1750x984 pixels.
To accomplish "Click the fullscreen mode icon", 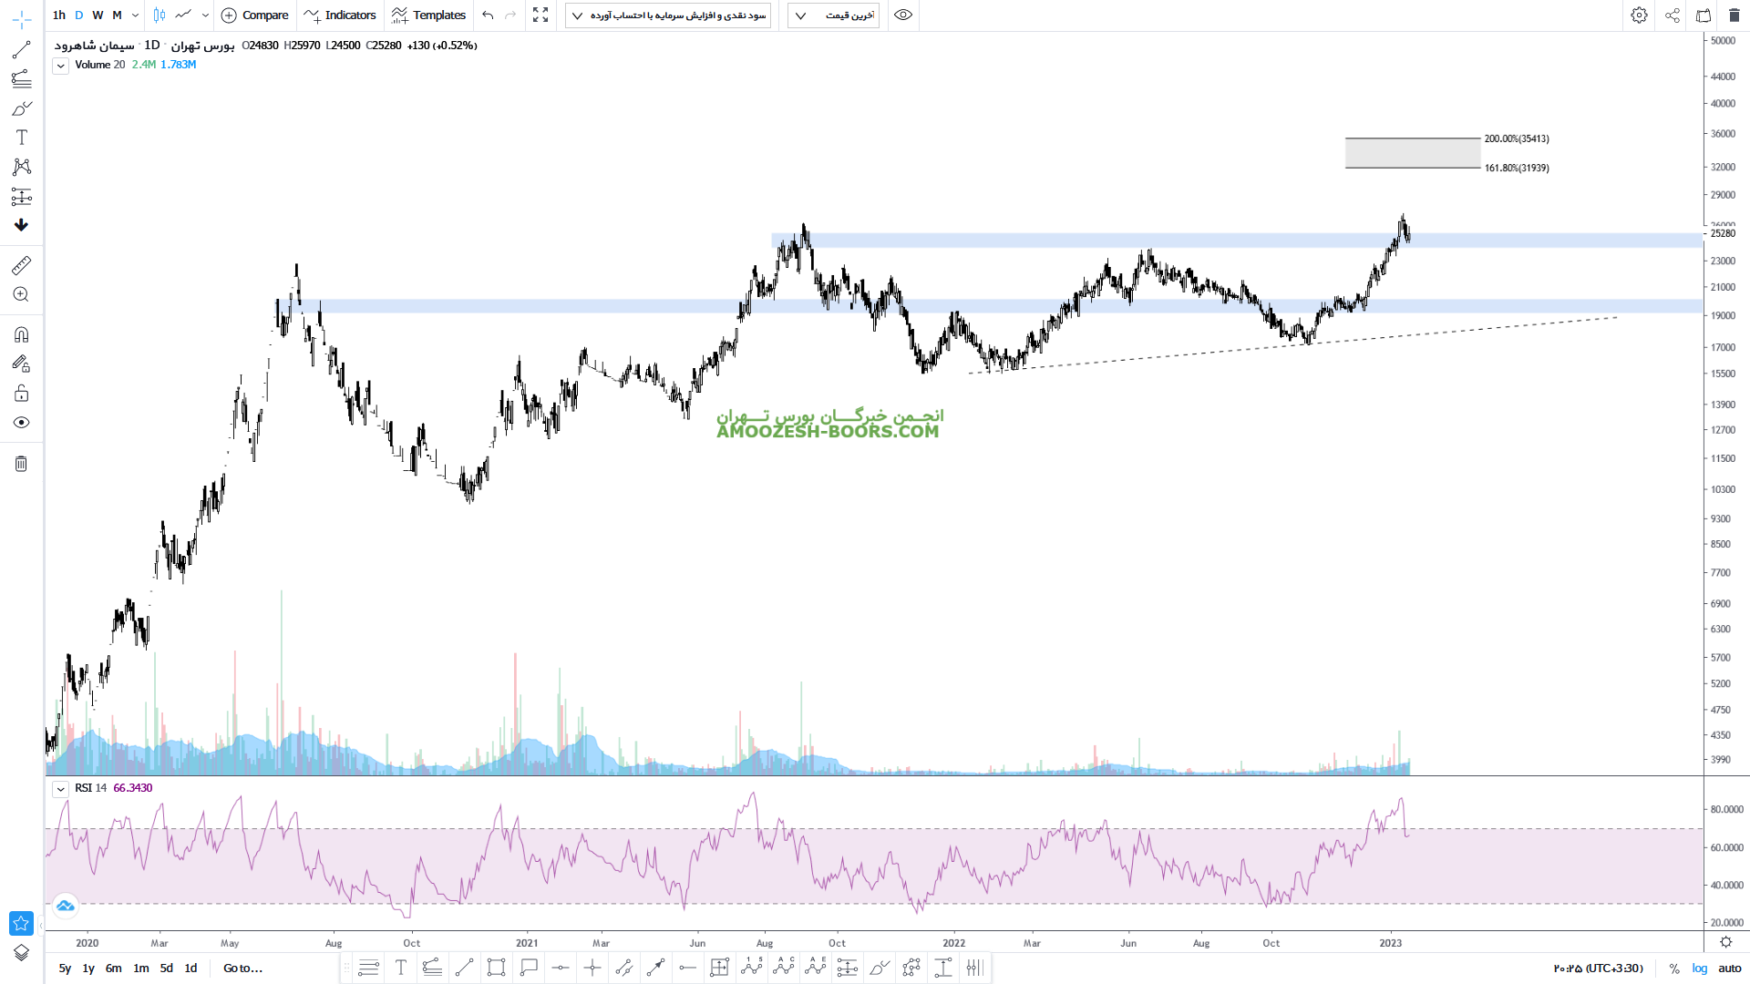I will pyautogui.click(x=540, y=15).
